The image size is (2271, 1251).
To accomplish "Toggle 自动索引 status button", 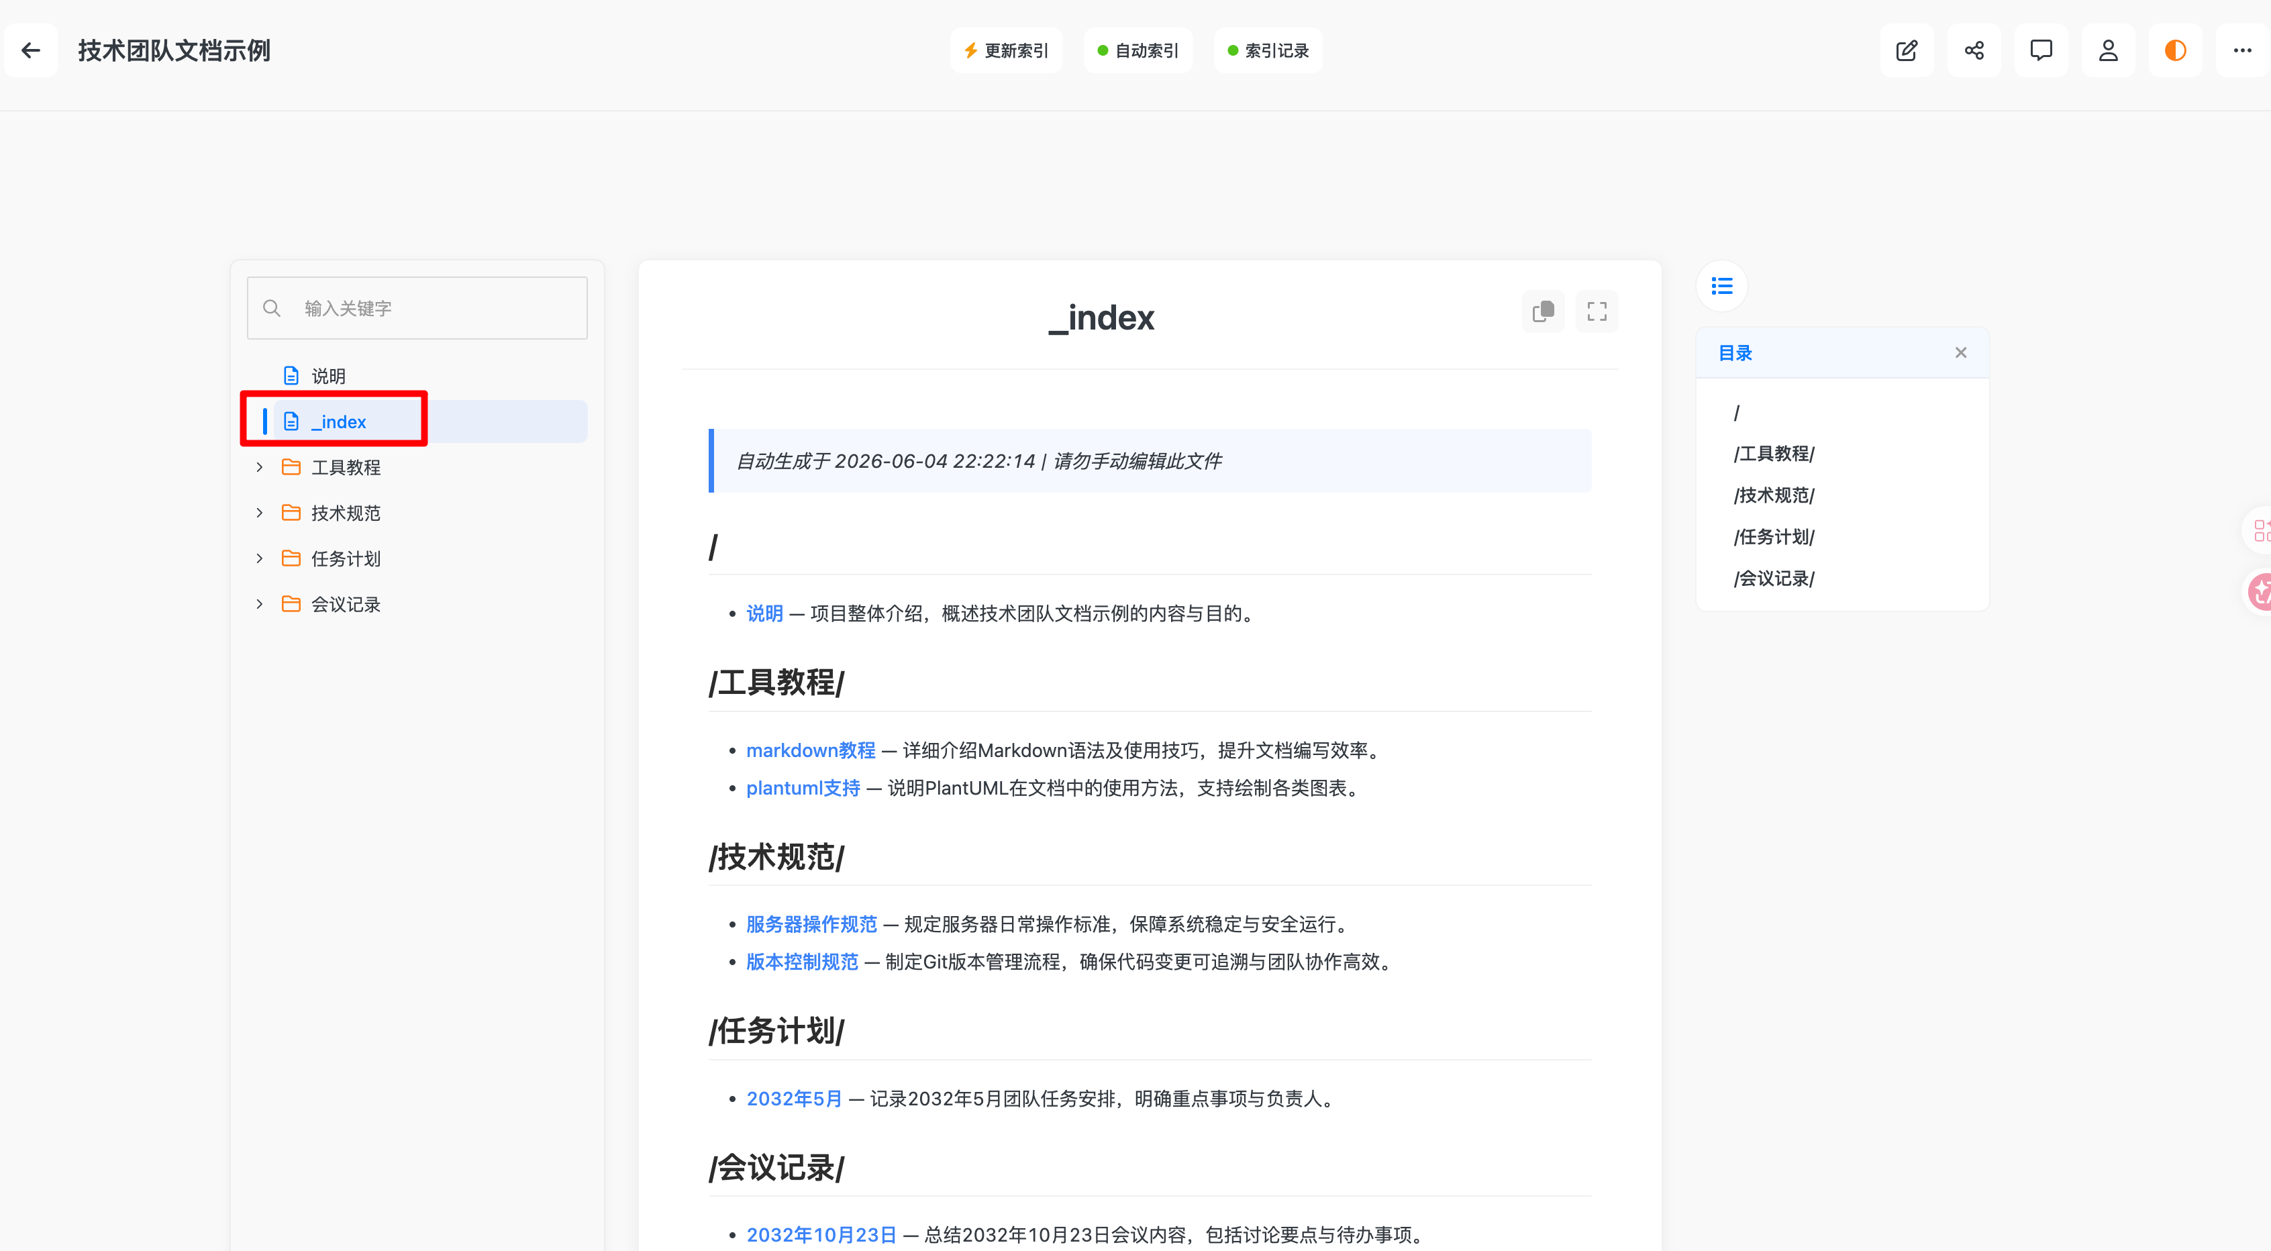I will tap(1138, 50).
